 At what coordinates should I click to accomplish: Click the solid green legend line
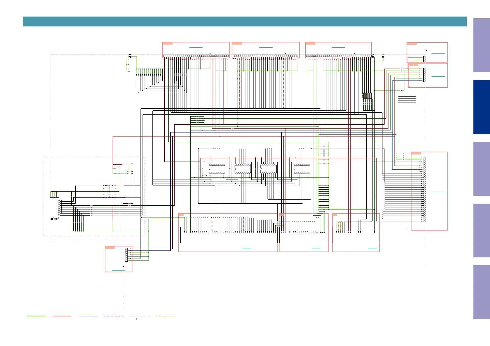[36, 316]
